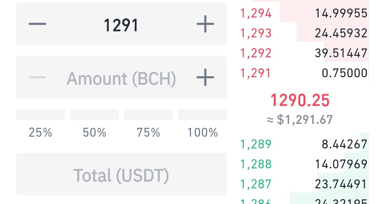The image size is (385, 204).
Task: Pick the 1,288 bid row
Action: (x=304, y=164)
